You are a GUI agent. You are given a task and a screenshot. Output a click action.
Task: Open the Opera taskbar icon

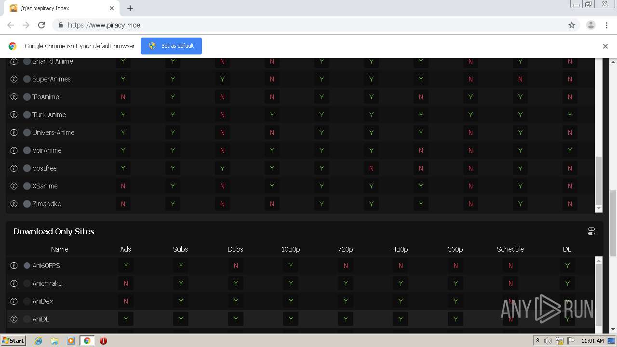click(103, 341)
